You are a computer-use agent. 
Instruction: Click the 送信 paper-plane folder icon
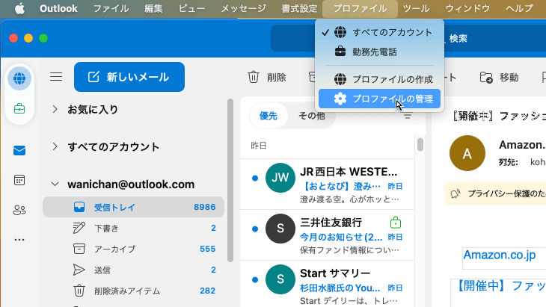pos(79,270)
